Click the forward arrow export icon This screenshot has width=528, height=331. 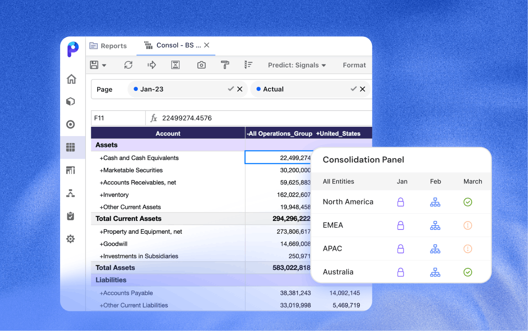pyautogui.click(x=152, y=65)
